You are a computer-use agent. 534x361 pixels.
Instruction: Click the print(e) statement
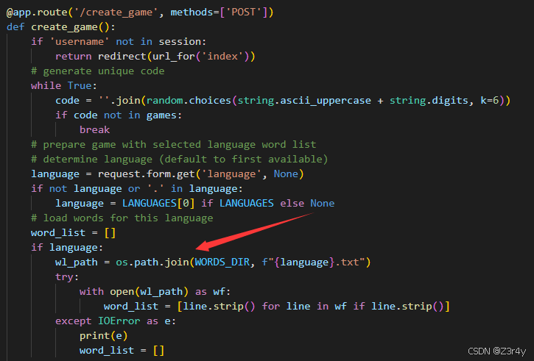(104, 335)
